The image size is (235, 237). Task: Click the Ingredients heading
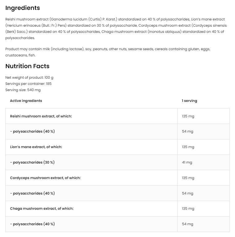23,8
